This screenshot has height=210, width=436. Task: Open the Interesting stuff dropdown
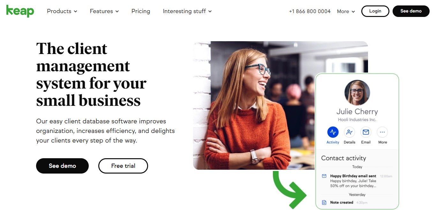pyautogui.click(x=187, y=11)
